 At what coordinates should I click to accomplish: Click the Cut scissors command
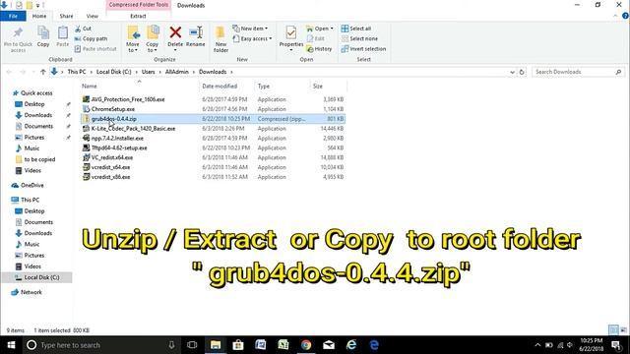[83, 29]
